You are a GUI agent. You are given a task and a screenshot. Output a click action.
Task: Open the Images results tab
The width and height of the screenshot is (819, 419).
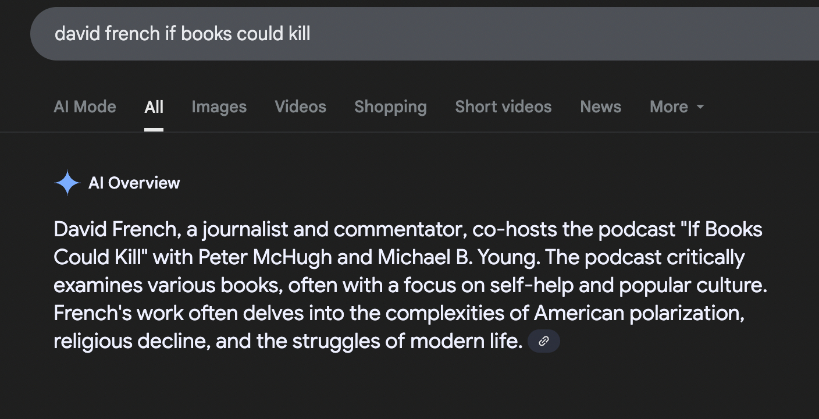[x=219, y=107]
